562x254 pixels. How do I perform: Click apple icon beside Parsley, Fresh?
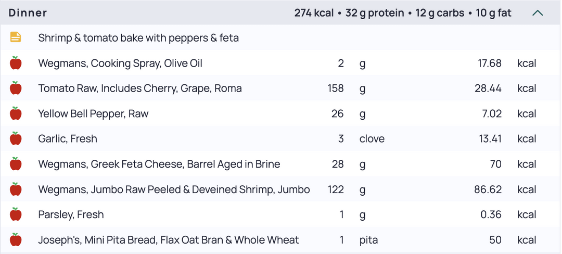coord(16,214)
